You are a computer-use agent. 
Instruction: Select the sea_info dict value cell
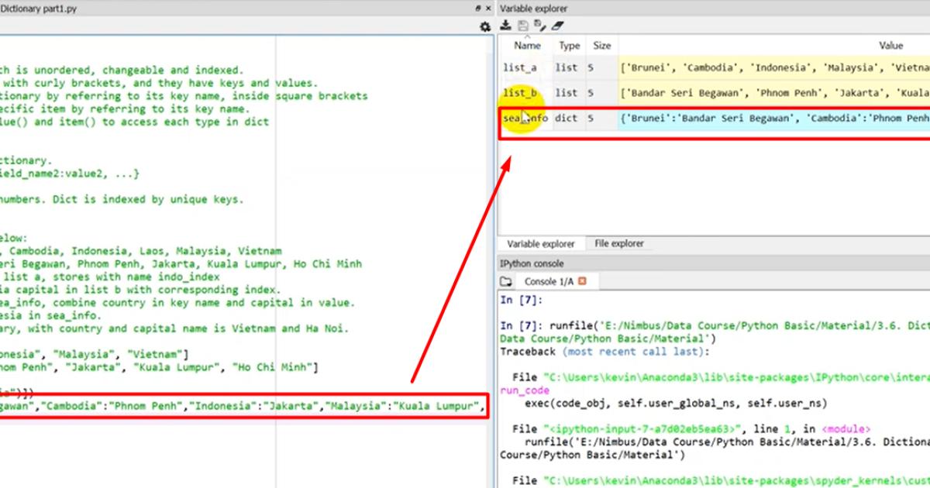pos(773,119)
